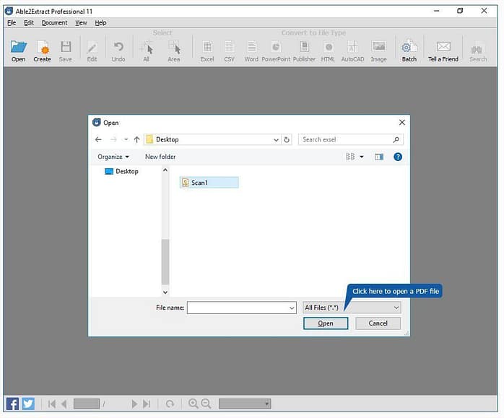Click the page number field
Screen dimensions: 504x418
[x=87, y=404]
